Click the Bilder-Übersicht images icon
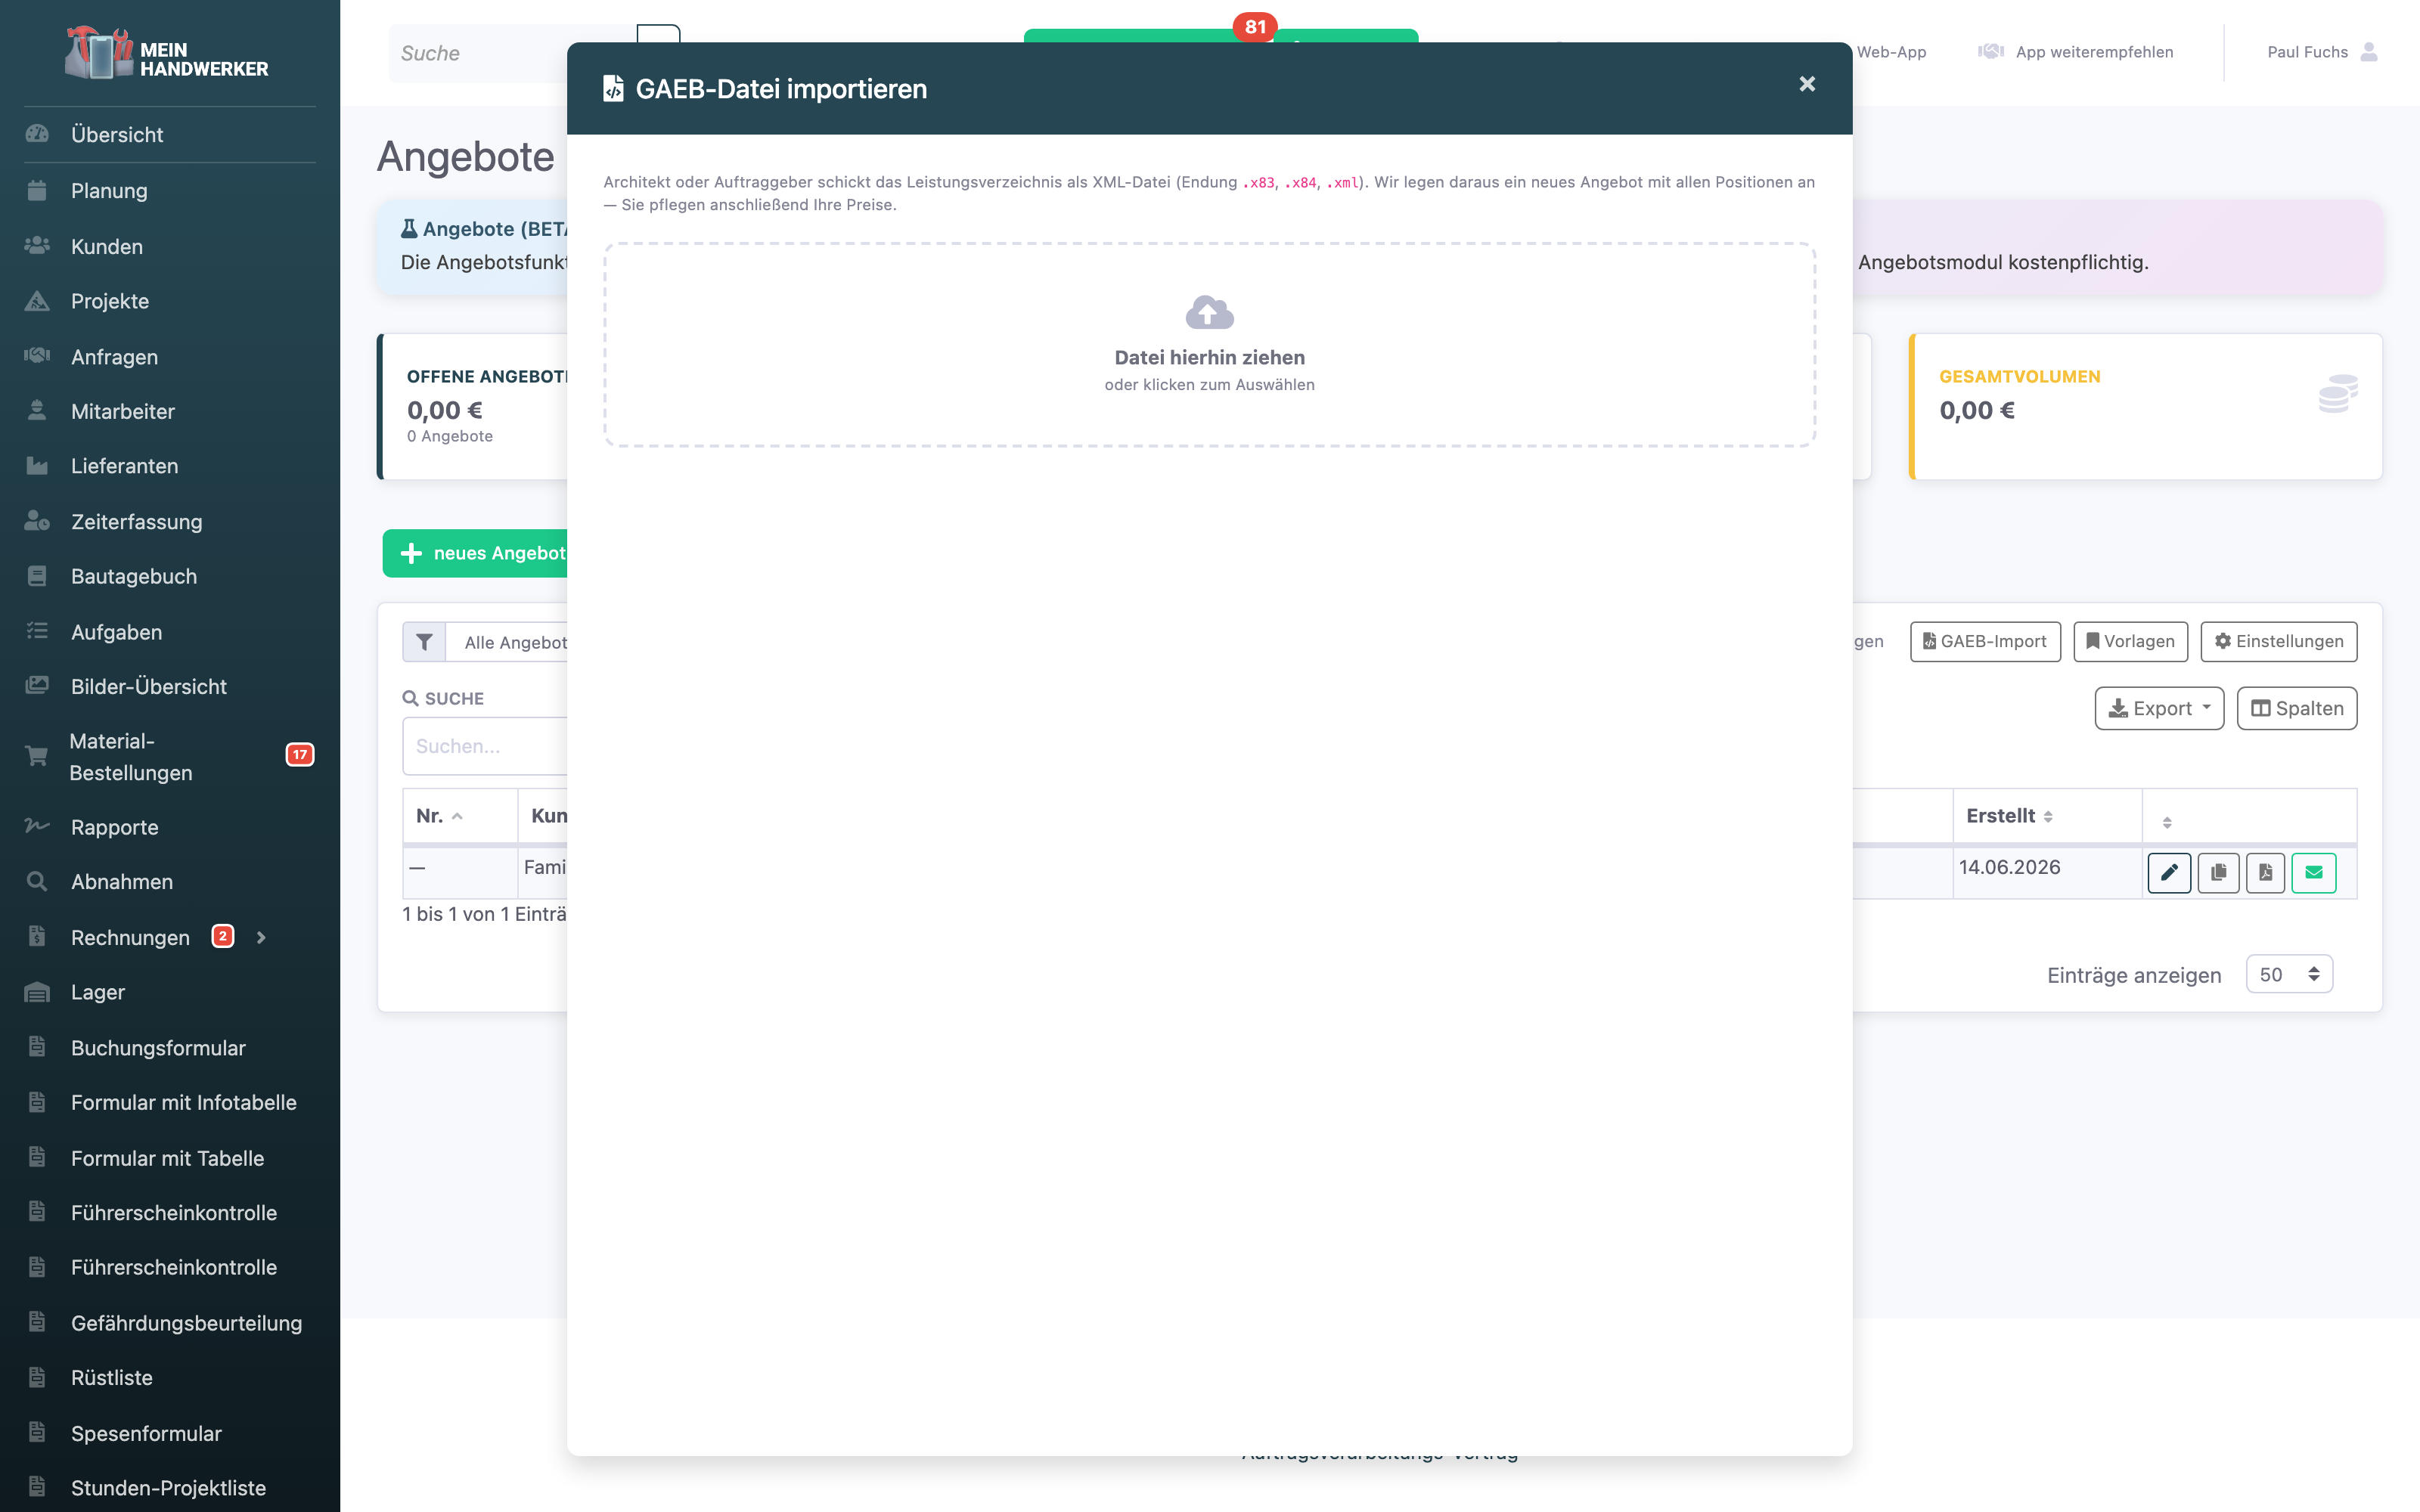 (x=37, y=686)
